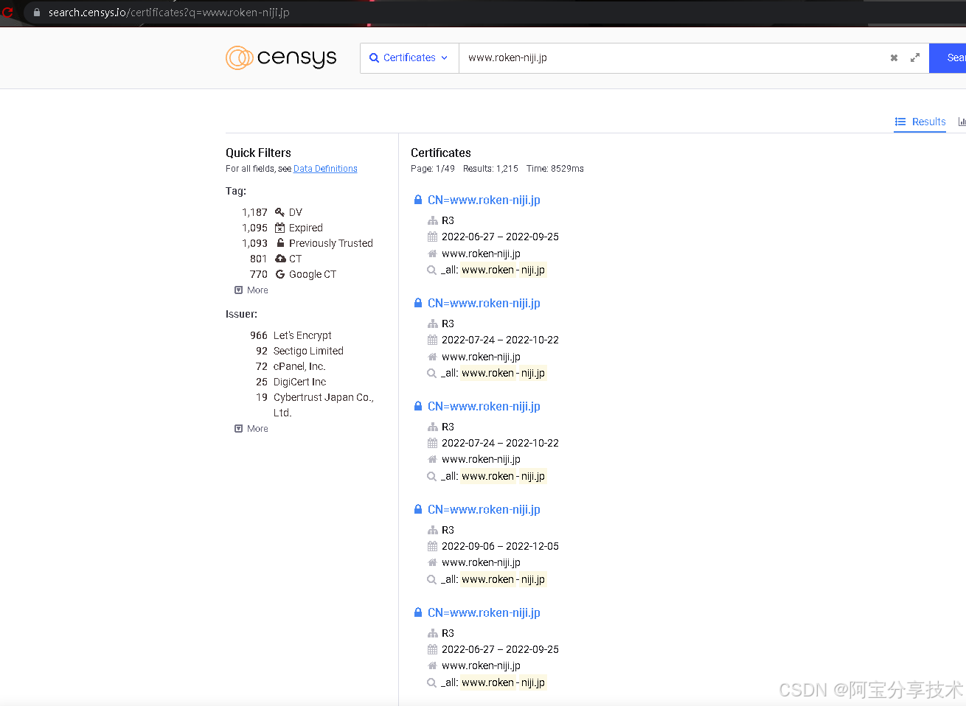Click the cloud icon beside CT tag
The height and width of the screenshot is (706, 966).
click(280, 259)
